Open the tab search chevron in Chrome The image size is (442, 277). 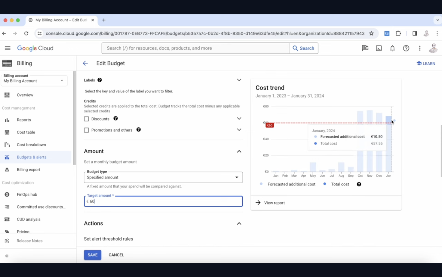click(437, 20)
